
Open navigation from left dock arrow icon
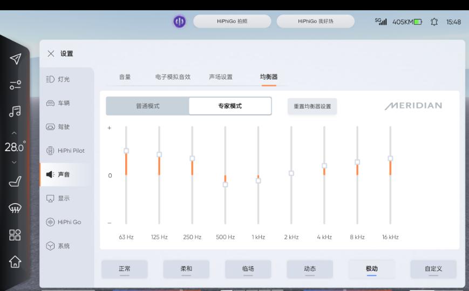15,59
